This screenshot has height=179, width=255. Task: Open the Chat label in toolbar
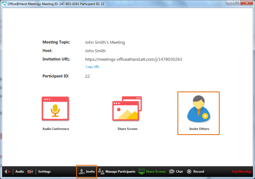[x=179, y=172]
